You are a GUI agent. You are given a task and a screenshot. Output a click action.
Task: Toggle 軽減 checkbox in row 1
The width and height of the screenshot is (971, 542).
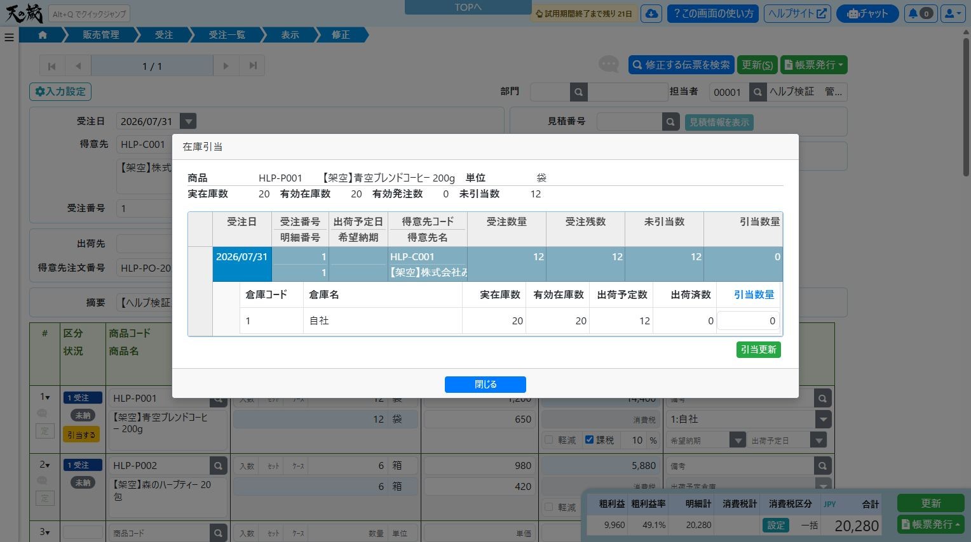click(x=549, y=440)
